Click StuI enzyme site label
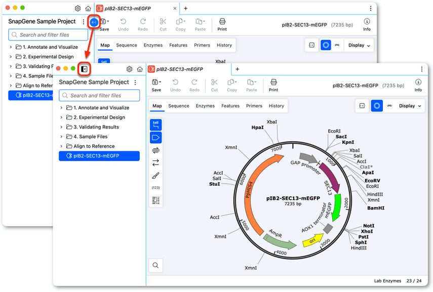Image resolution: width=433 pixels, height=292 pixels. (x=215, y=184)
